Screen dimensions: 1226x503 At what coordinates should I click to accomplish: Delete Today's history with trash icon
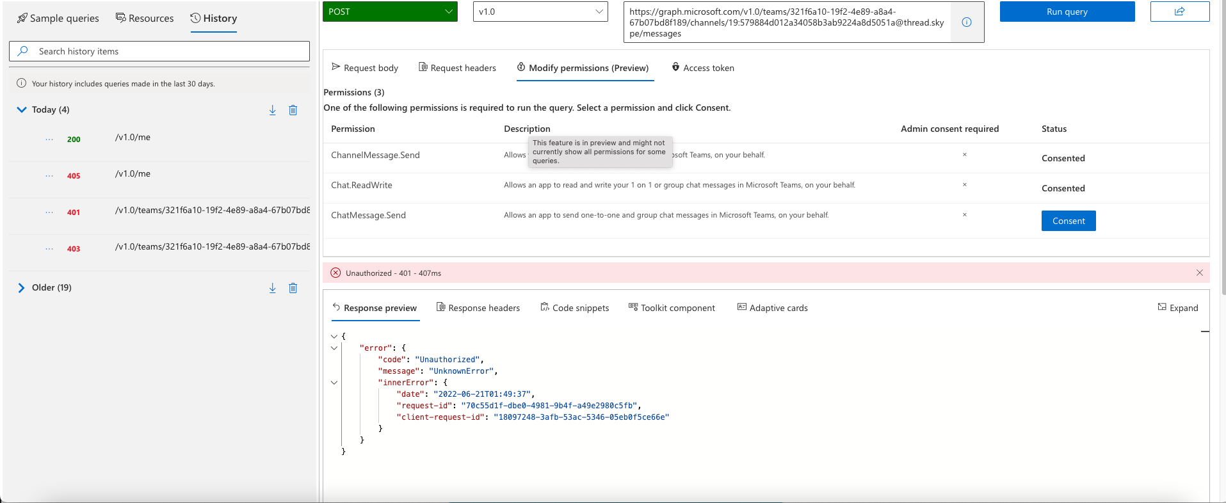click(293, 110)
